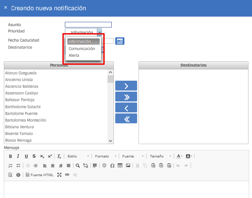The image size is (252, 198).
Task: Select Bartolome Puente in the list
Action: (56, 113)
